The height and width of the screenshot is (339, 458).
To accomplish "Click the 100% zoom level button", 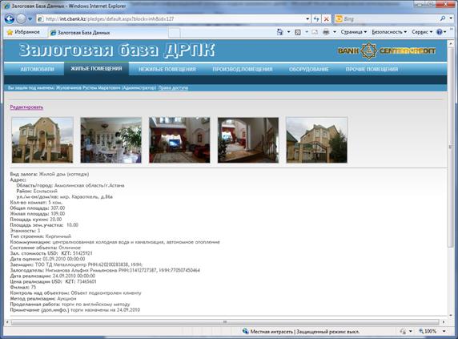I will 428,331.
